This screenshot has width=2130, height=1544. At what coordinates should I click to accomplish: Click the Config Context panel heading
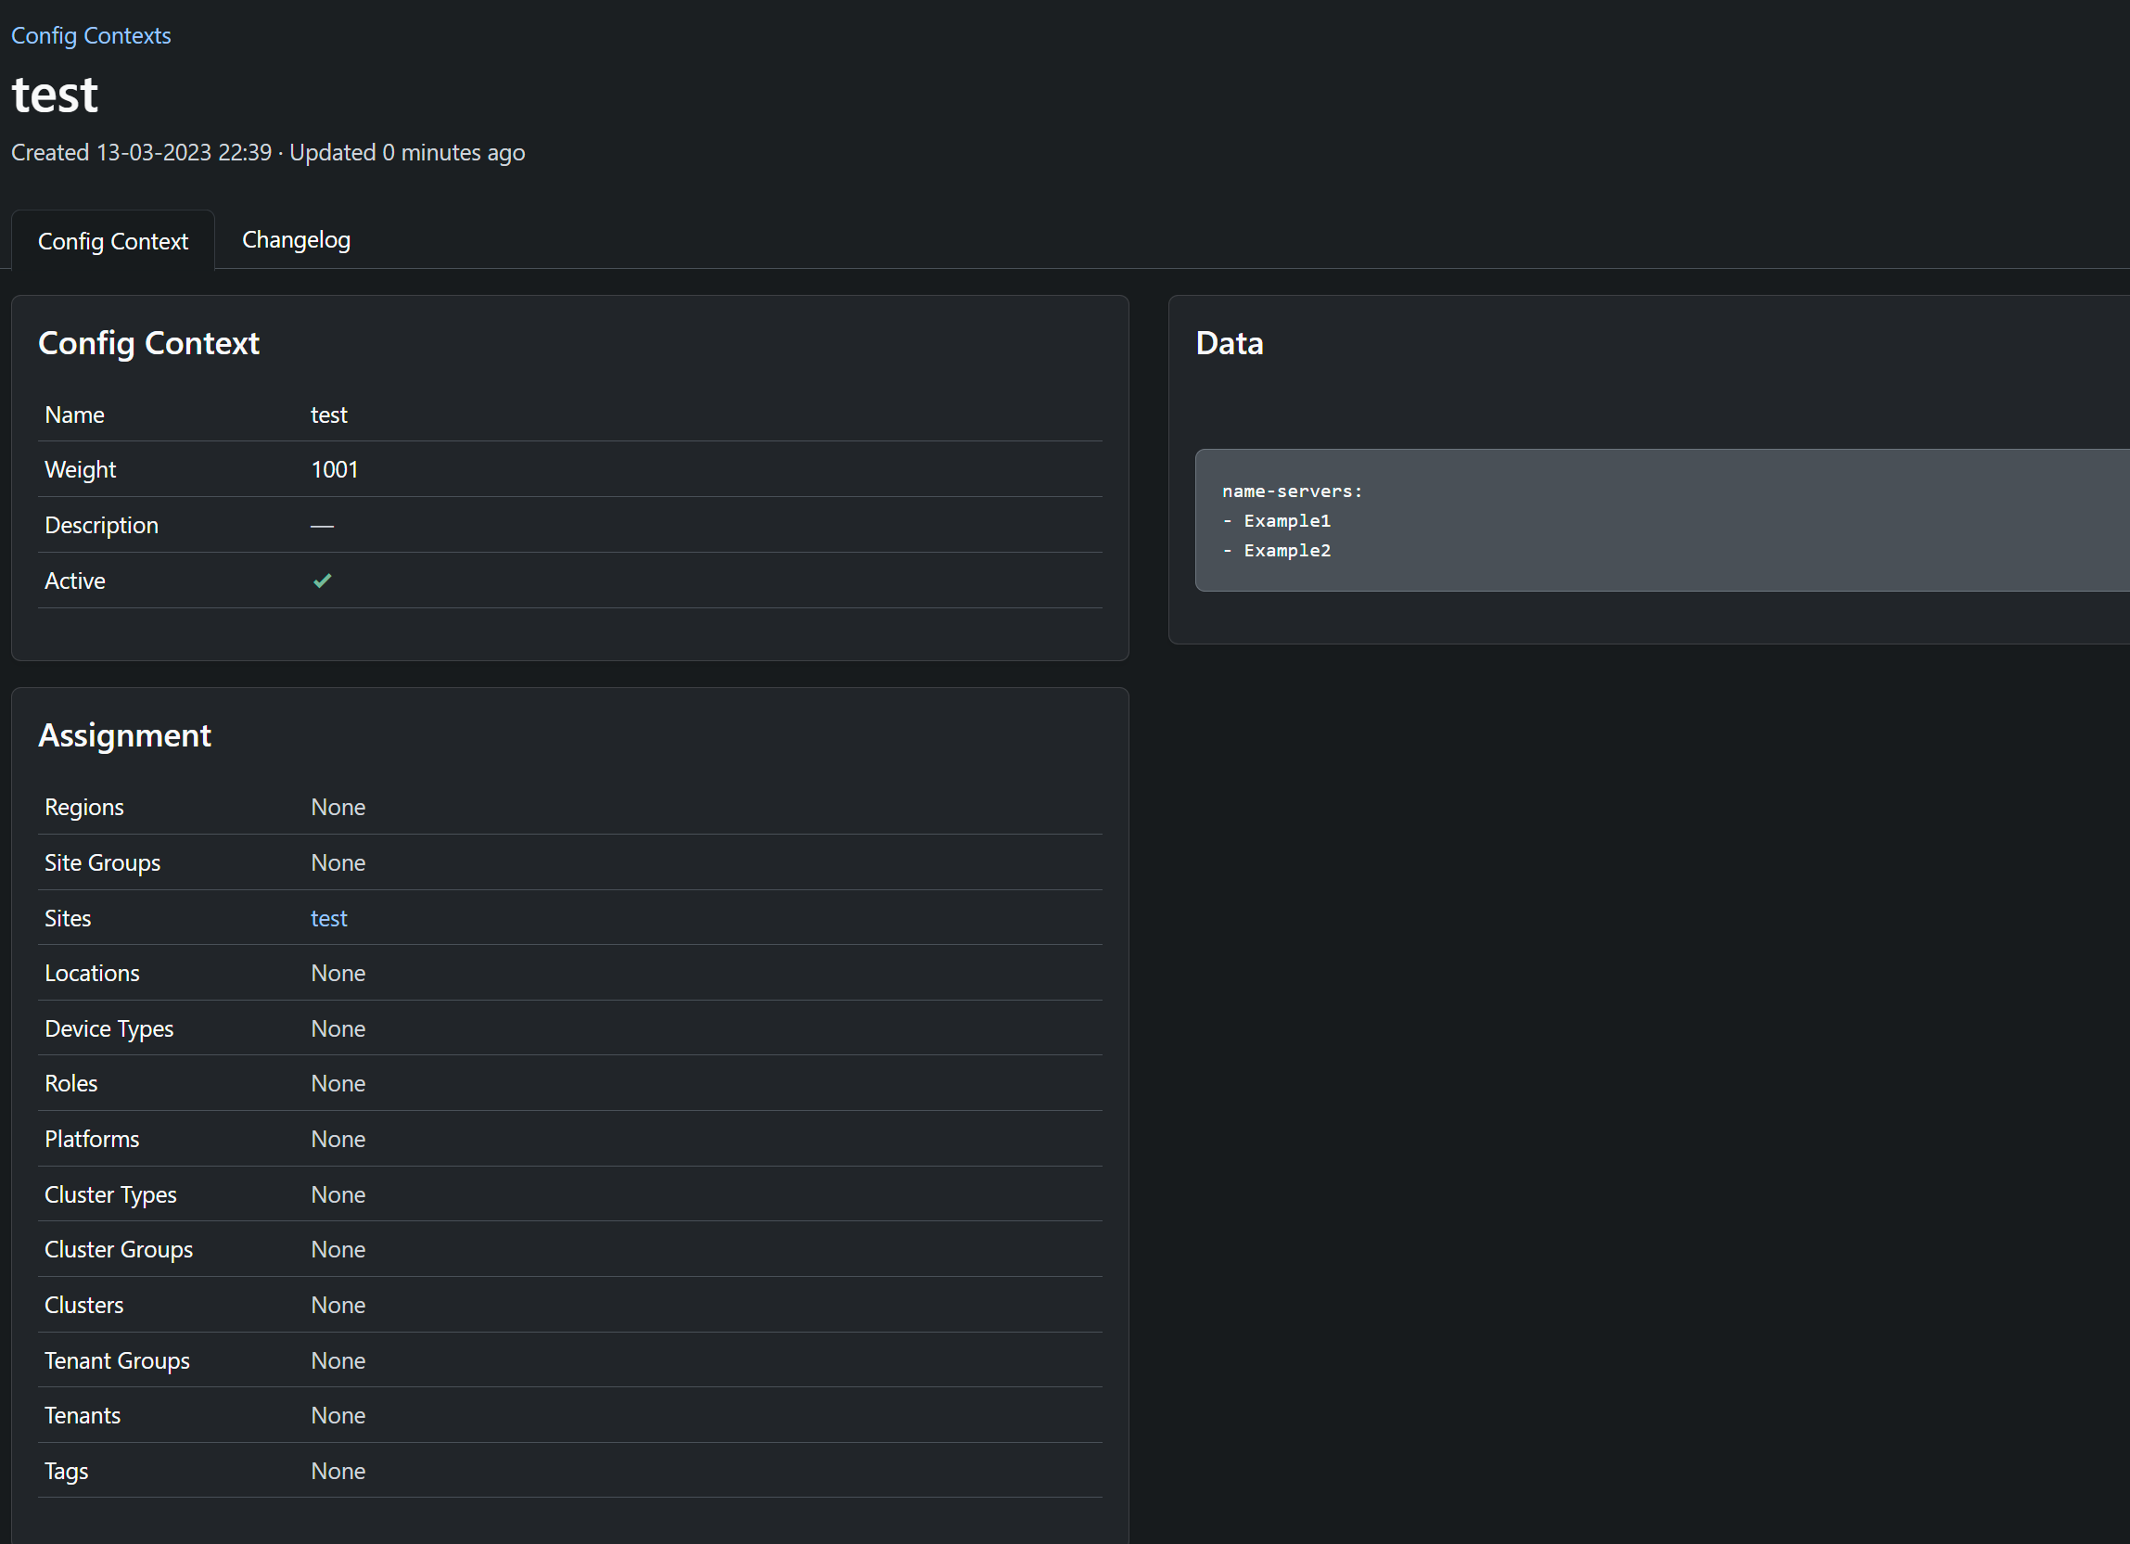pyautogui.click(x=148, y=343)
